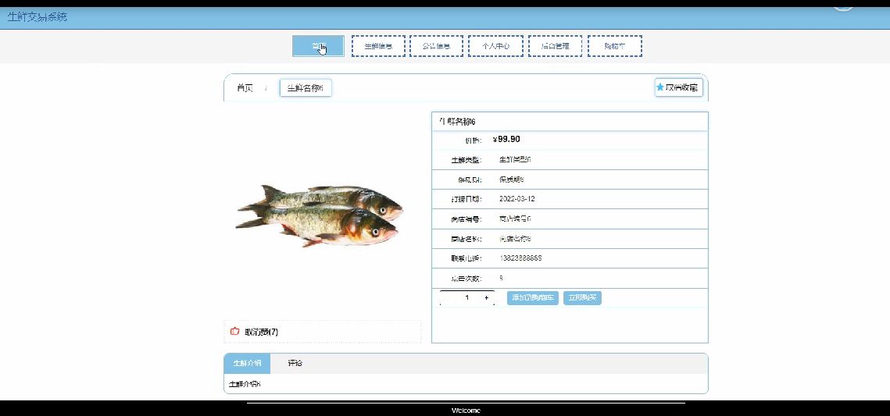Click the quantity input field
890x416 pixels.
pos(467,297)
